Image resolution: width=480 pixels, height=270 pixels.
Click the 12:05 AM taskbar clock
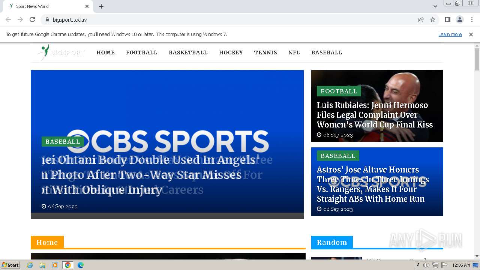pyautogui.click(x=461, y=265)
